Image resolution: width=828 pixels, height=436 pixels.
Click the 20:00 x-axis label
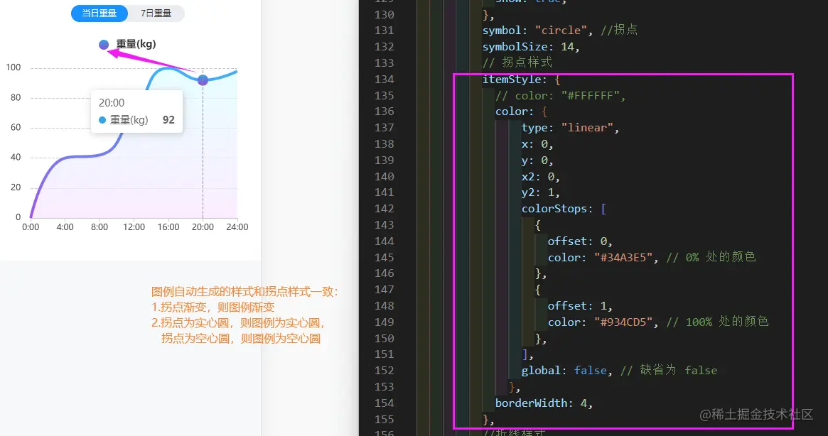(203, 227)
